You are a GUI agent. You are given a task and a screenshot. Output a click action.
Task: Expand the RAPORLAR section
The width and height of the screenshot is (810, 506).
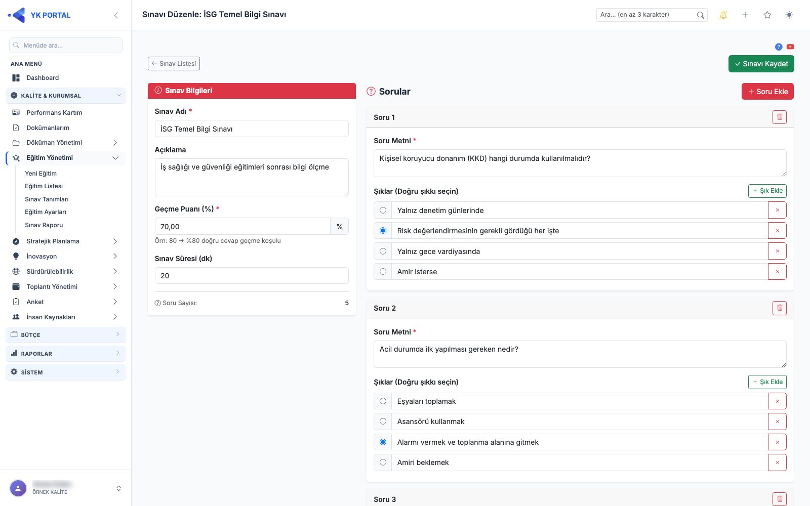click(x=66, y=354)
